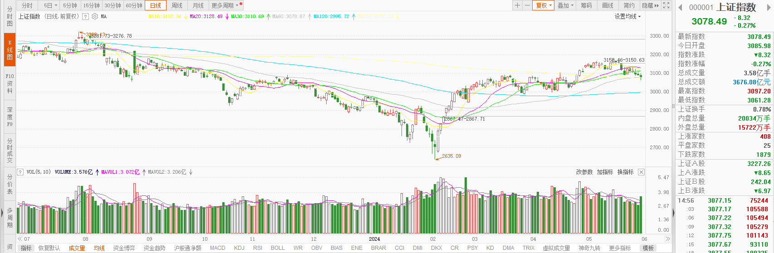Select KDJ indicator

[x=239, y=248]
